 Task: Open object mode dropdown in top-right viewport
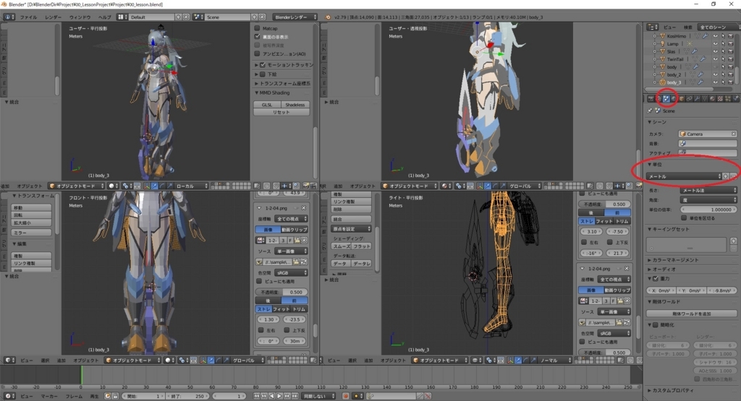[410, 186]
